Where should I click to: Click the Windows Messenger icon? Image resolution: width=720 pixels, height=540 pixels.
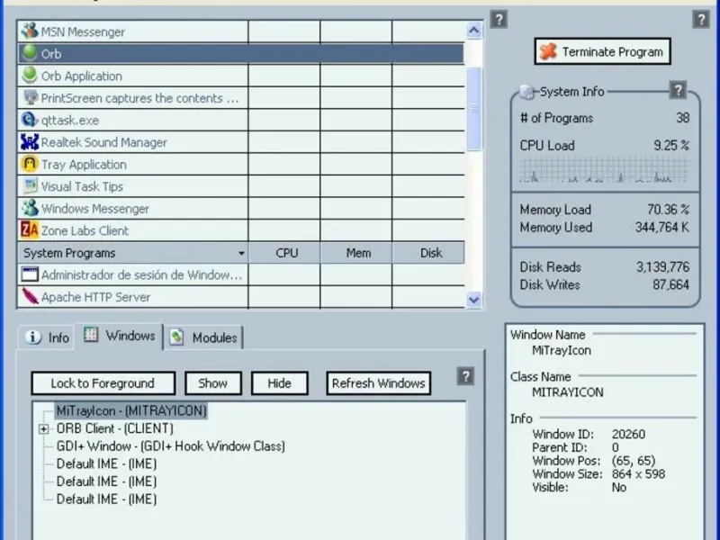coord(31,208)
